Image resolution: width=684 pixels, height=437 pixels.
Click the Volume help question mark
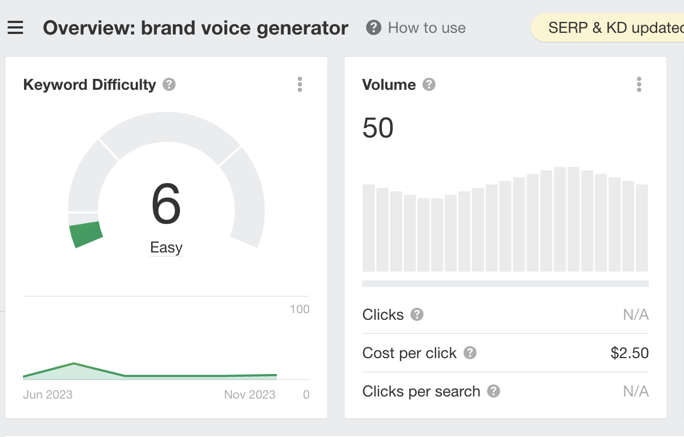[429, 85]
